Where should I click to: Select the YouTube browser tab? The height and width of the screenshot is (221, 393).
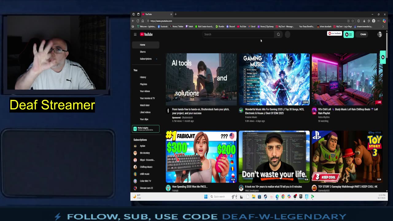(x=157, y=14)
